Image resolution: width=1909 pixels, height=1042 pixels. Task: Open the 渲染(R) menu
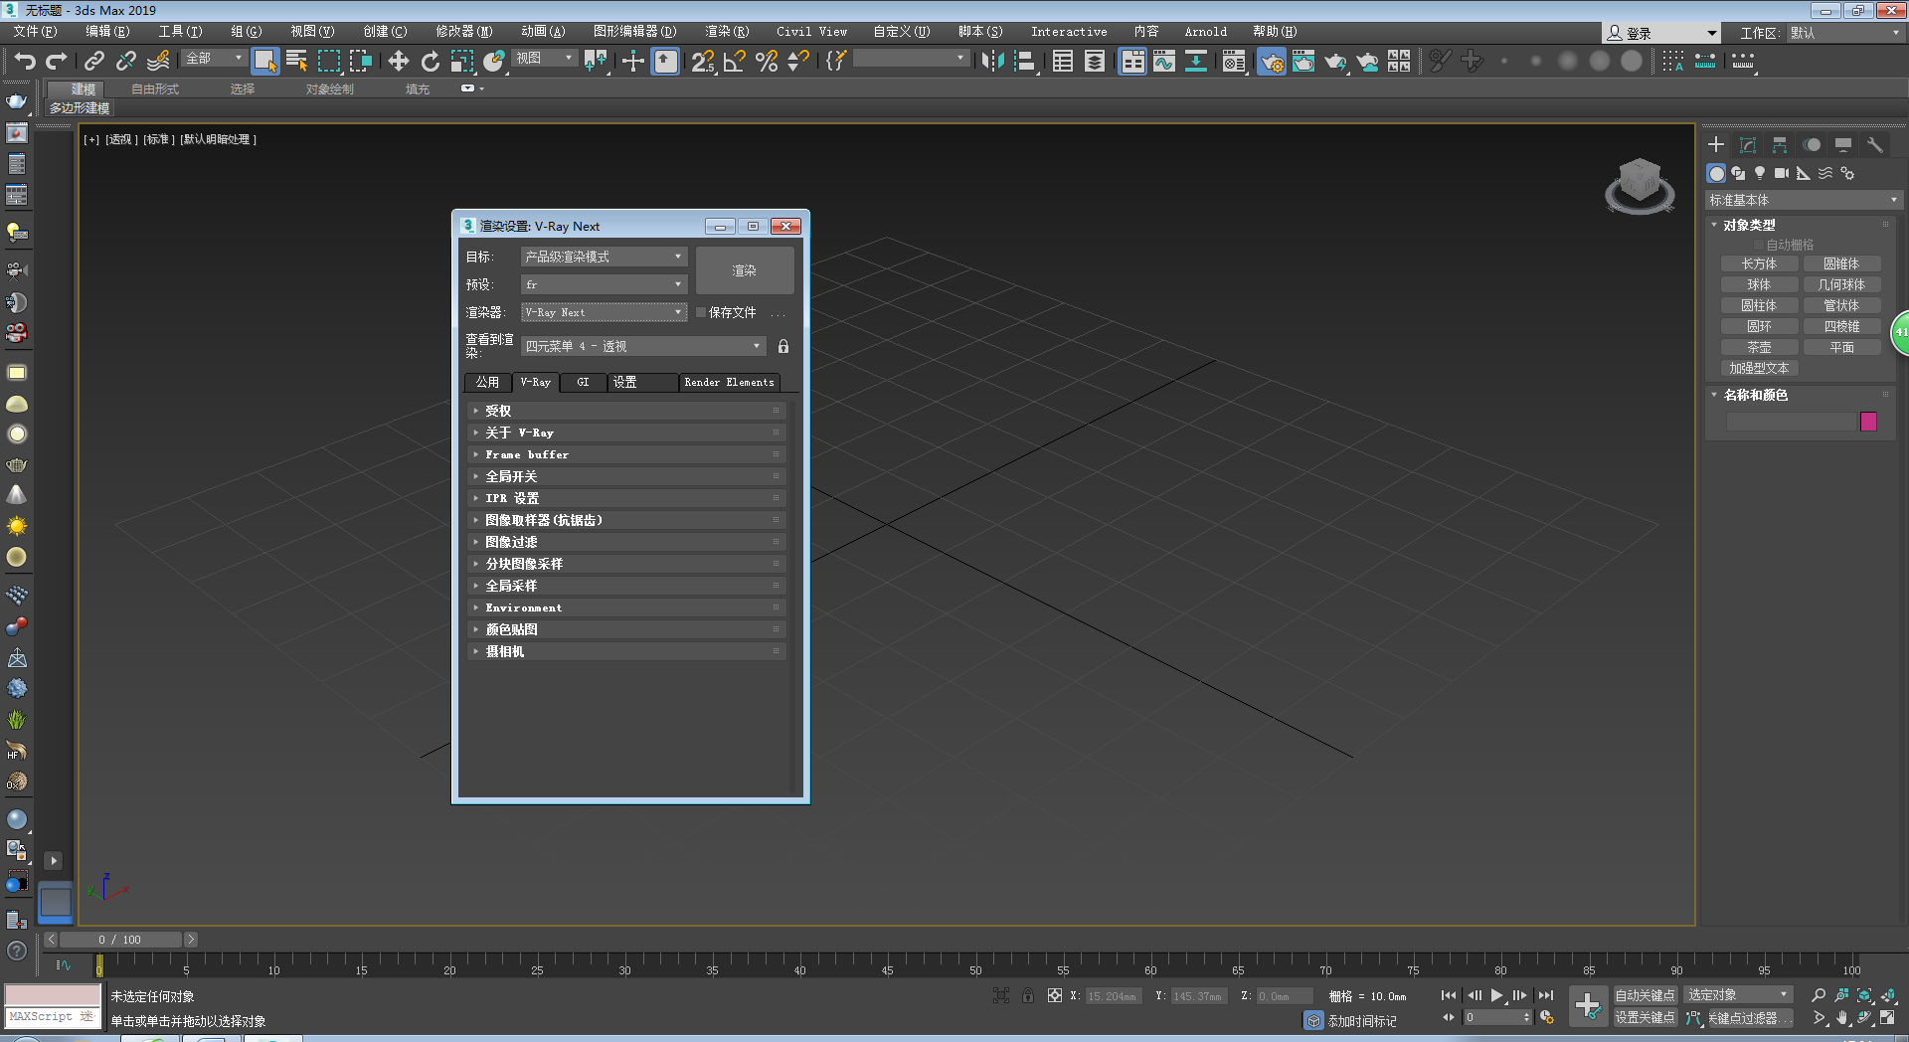(727, 32)
